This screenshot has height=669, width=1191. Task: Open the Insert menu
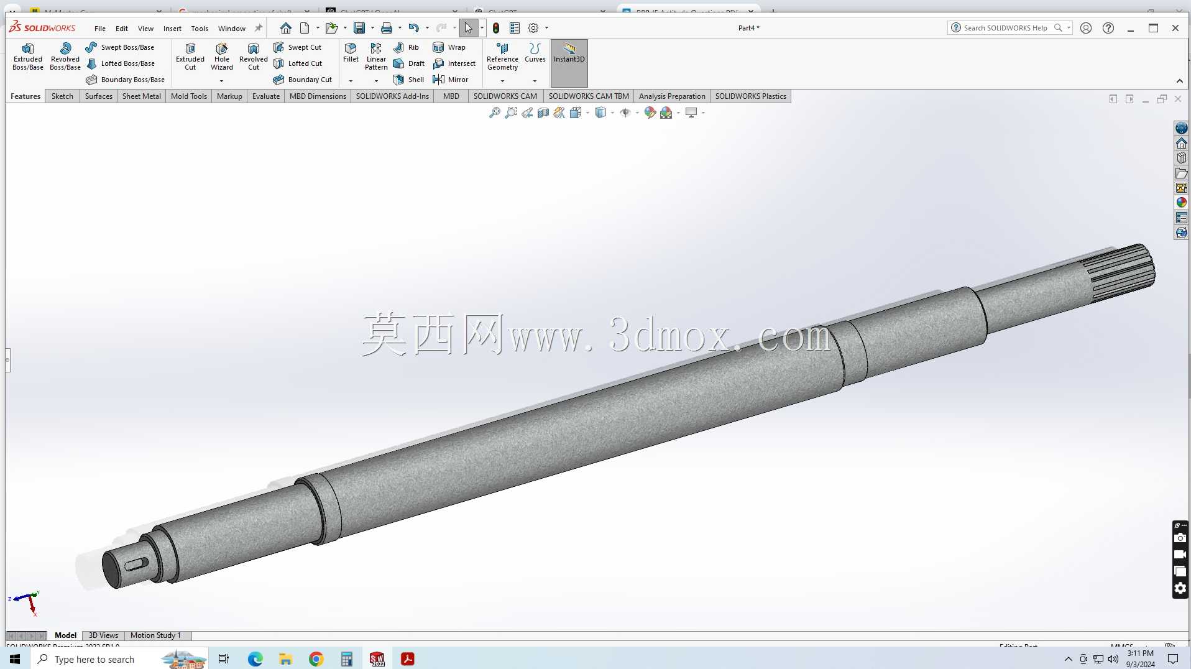(172, 29)
